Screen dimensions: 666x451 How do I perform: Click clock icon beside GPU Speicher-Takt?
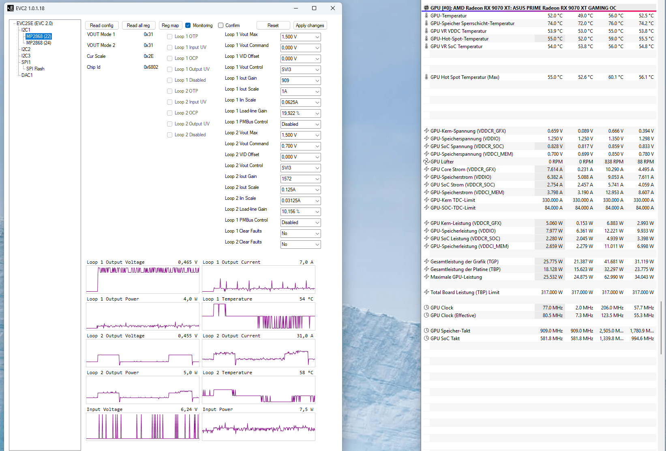[x=426, y=330]
